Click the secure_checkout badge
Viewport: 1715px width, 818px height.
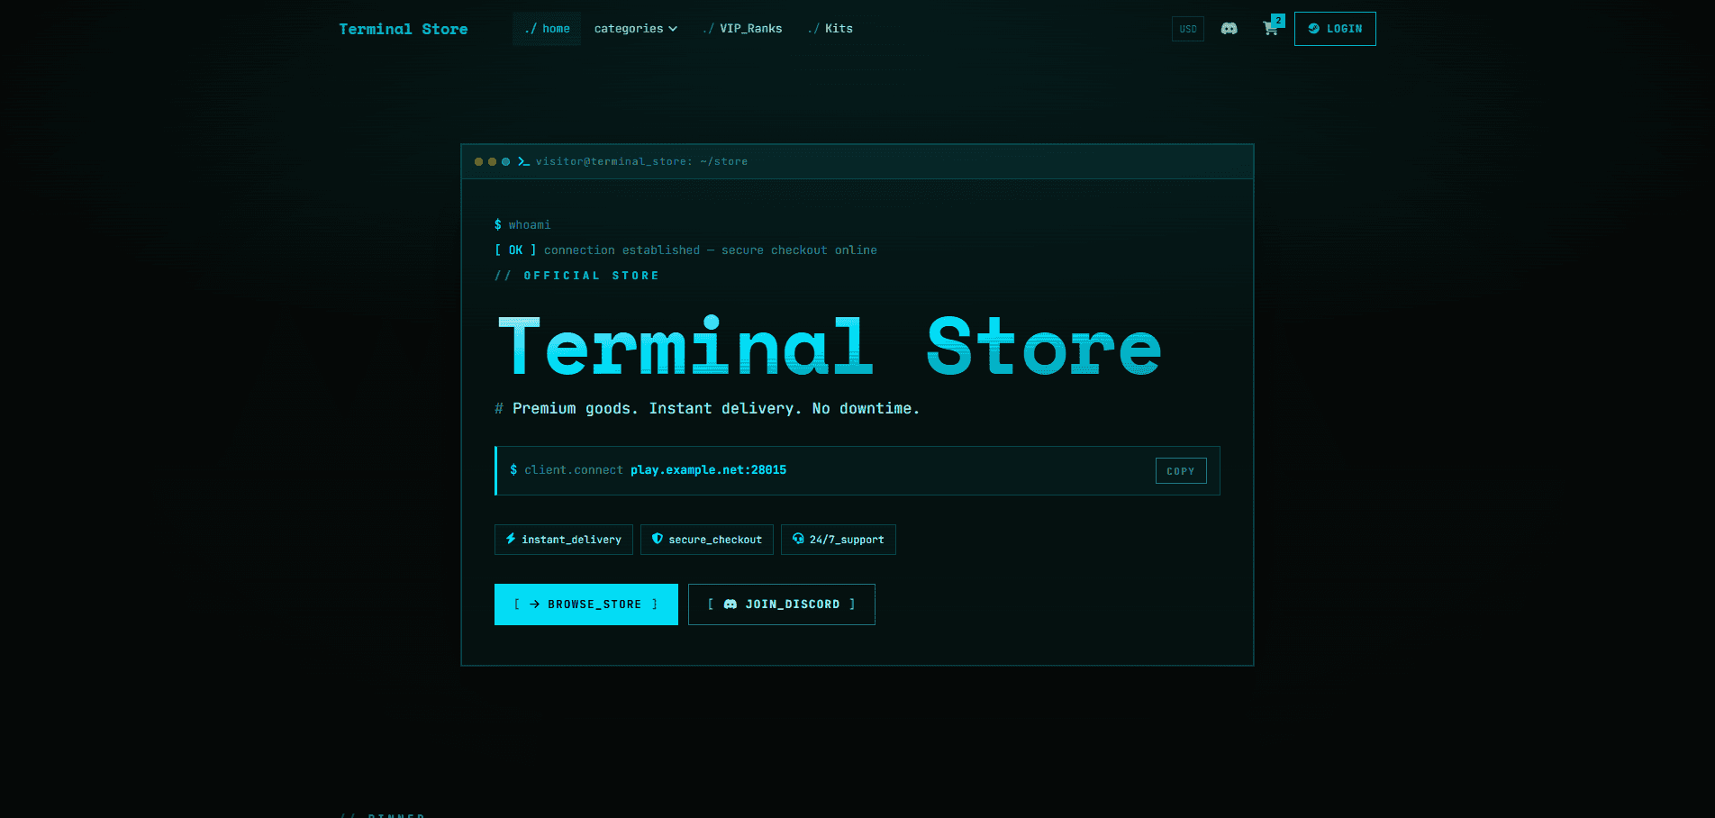pyautogui.click(x=707, y=540)
